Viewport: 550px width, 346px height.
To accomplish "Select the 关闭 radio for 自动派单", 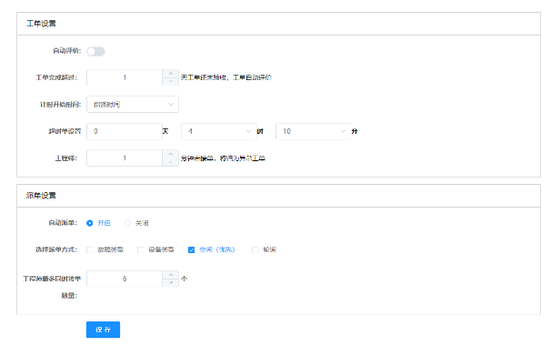I will (x=127, y=223).
